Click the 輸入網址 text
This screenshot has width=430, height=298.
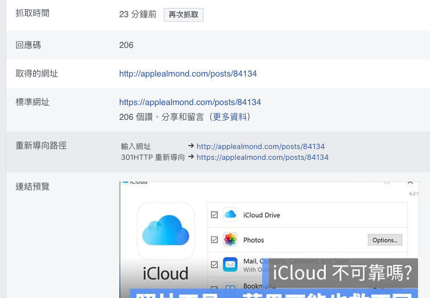[136, 146]
